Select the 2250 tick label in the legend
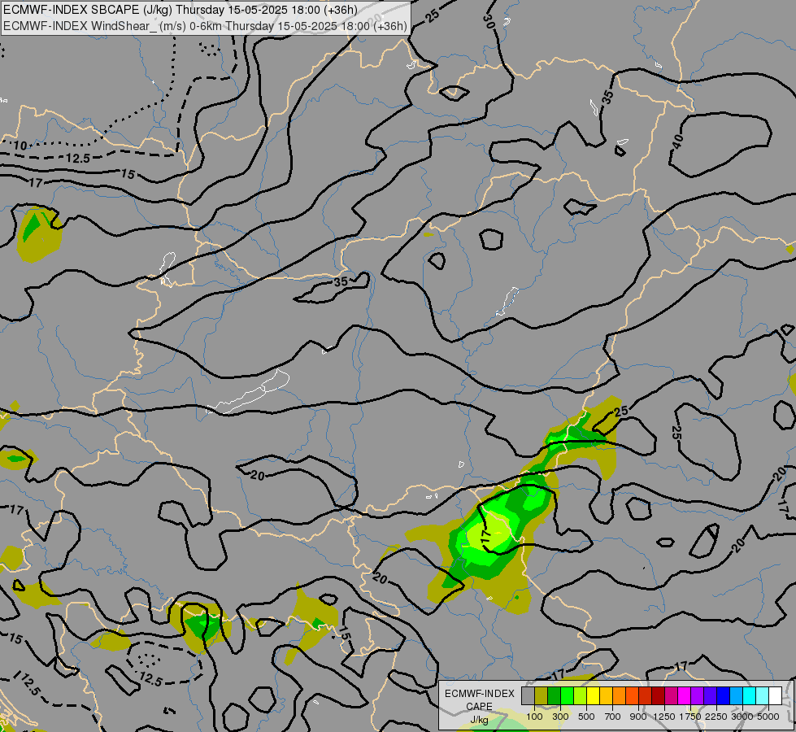Image resolution: width=796 pixels, height=732 pixels. (x=716, y=717)
